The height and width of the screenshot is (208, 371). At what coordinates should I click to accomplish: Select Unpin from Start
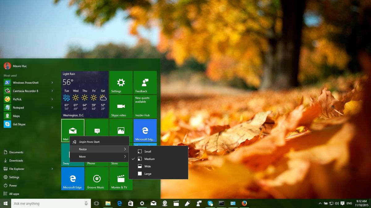tap(90, 141)
